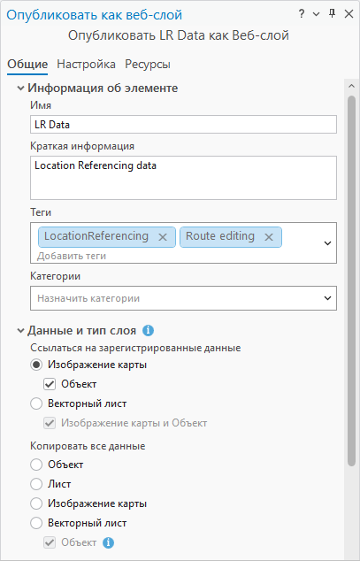
Task: Open the pane options dropdown arrow
Action: [x=316, y=14]
